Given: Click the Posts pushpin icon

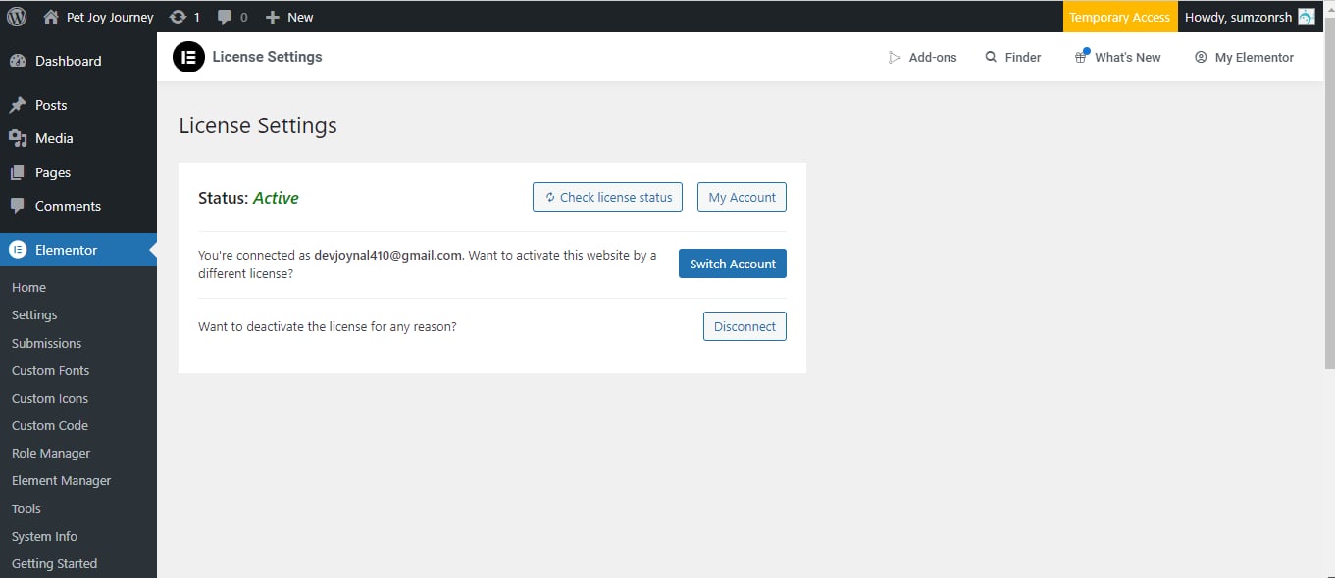Looking at the screenshot, I should click(x=17, y=105).
